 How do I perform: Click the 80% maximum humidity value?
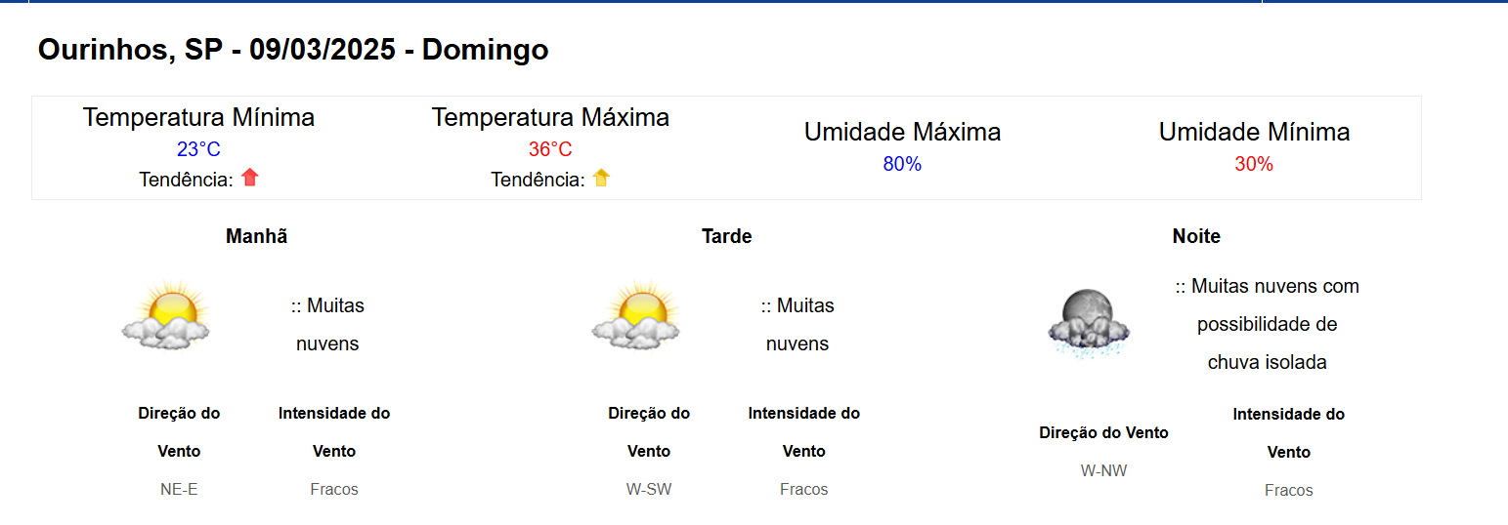click(902, 164)
